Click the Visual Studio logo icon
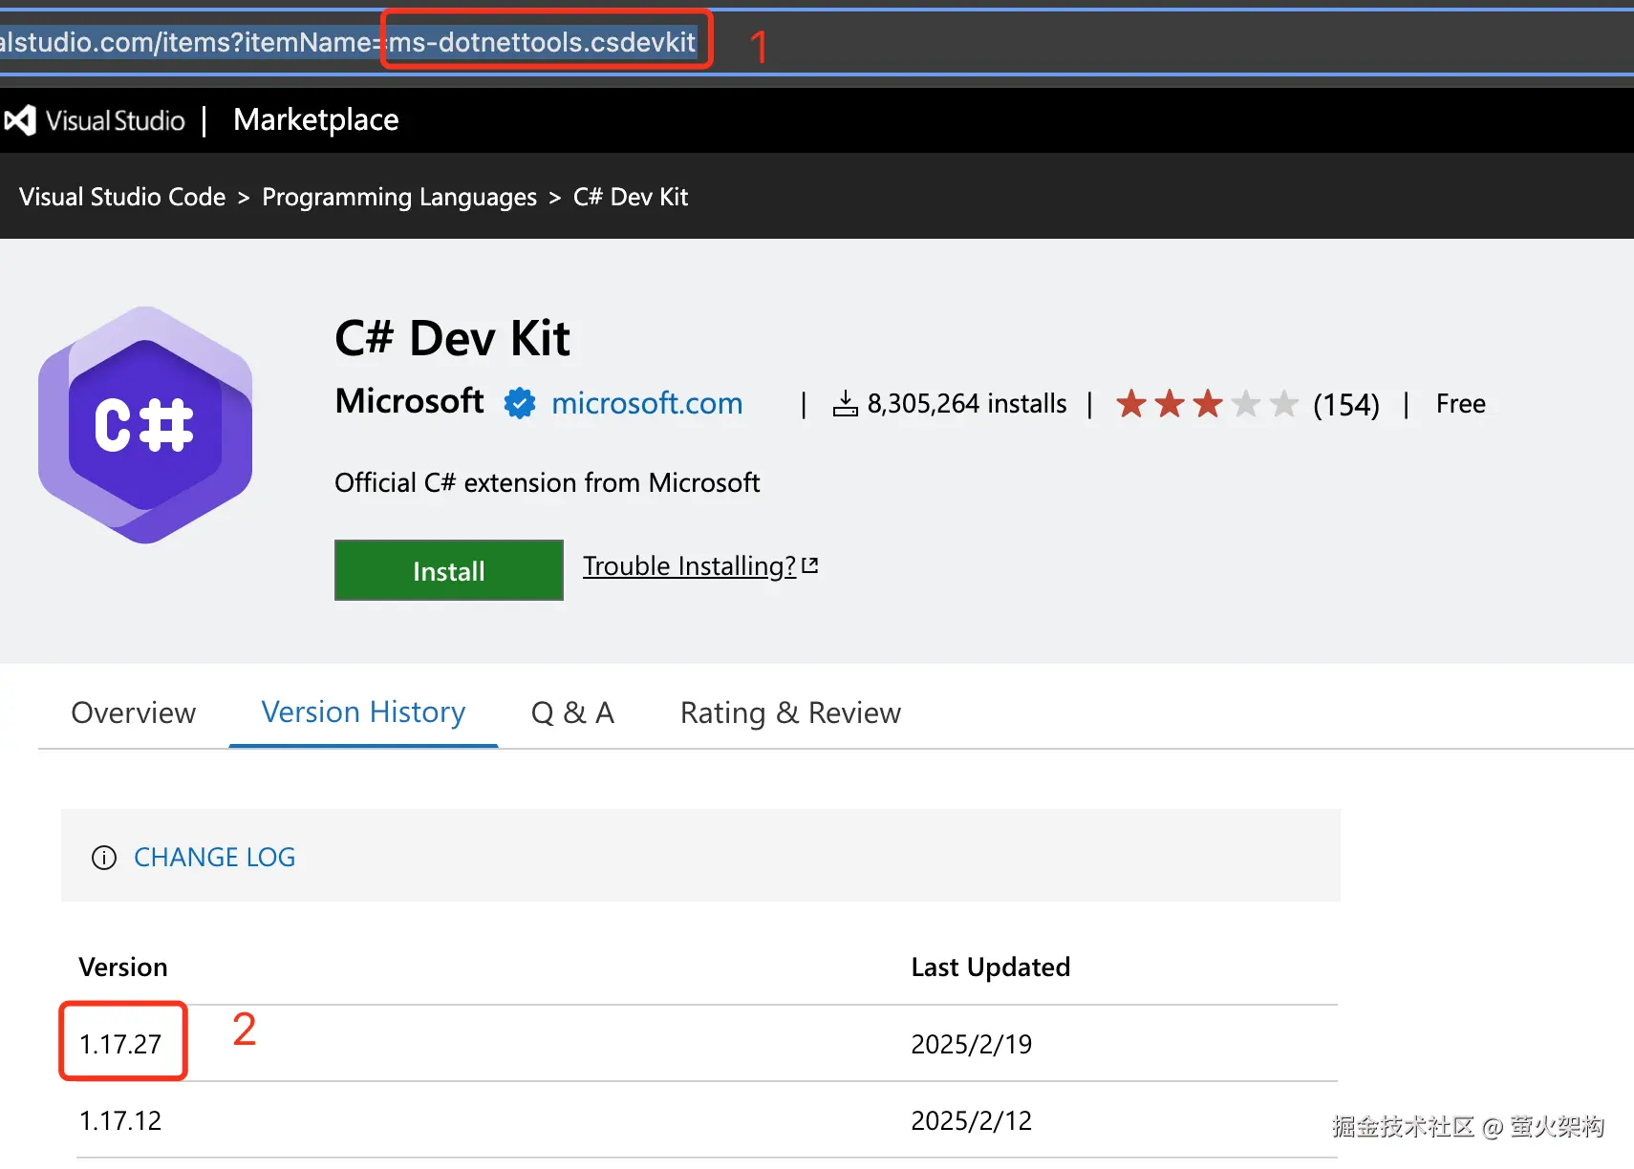1634x1169 pixels. coord(20,120)
